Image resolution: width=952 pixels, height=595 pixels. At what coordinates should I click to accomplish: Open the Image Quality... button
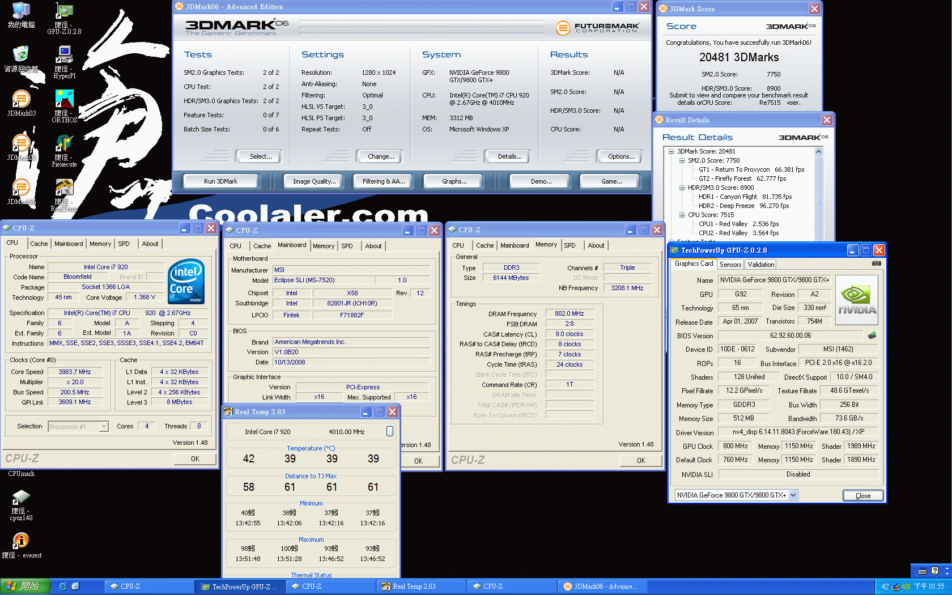[314, 181]
